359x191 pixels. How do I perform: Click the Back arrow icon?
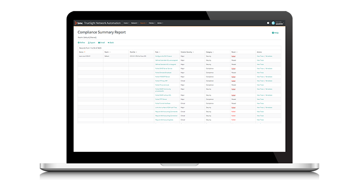[109, 42]
